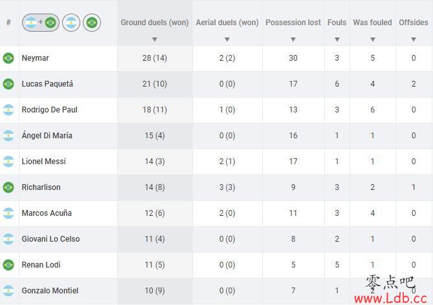Image resolution: width=433 pixels, height=305 pixels.
Task: Click the Brazil flag beside Richarlison
Action: click(x=8, y=187)
